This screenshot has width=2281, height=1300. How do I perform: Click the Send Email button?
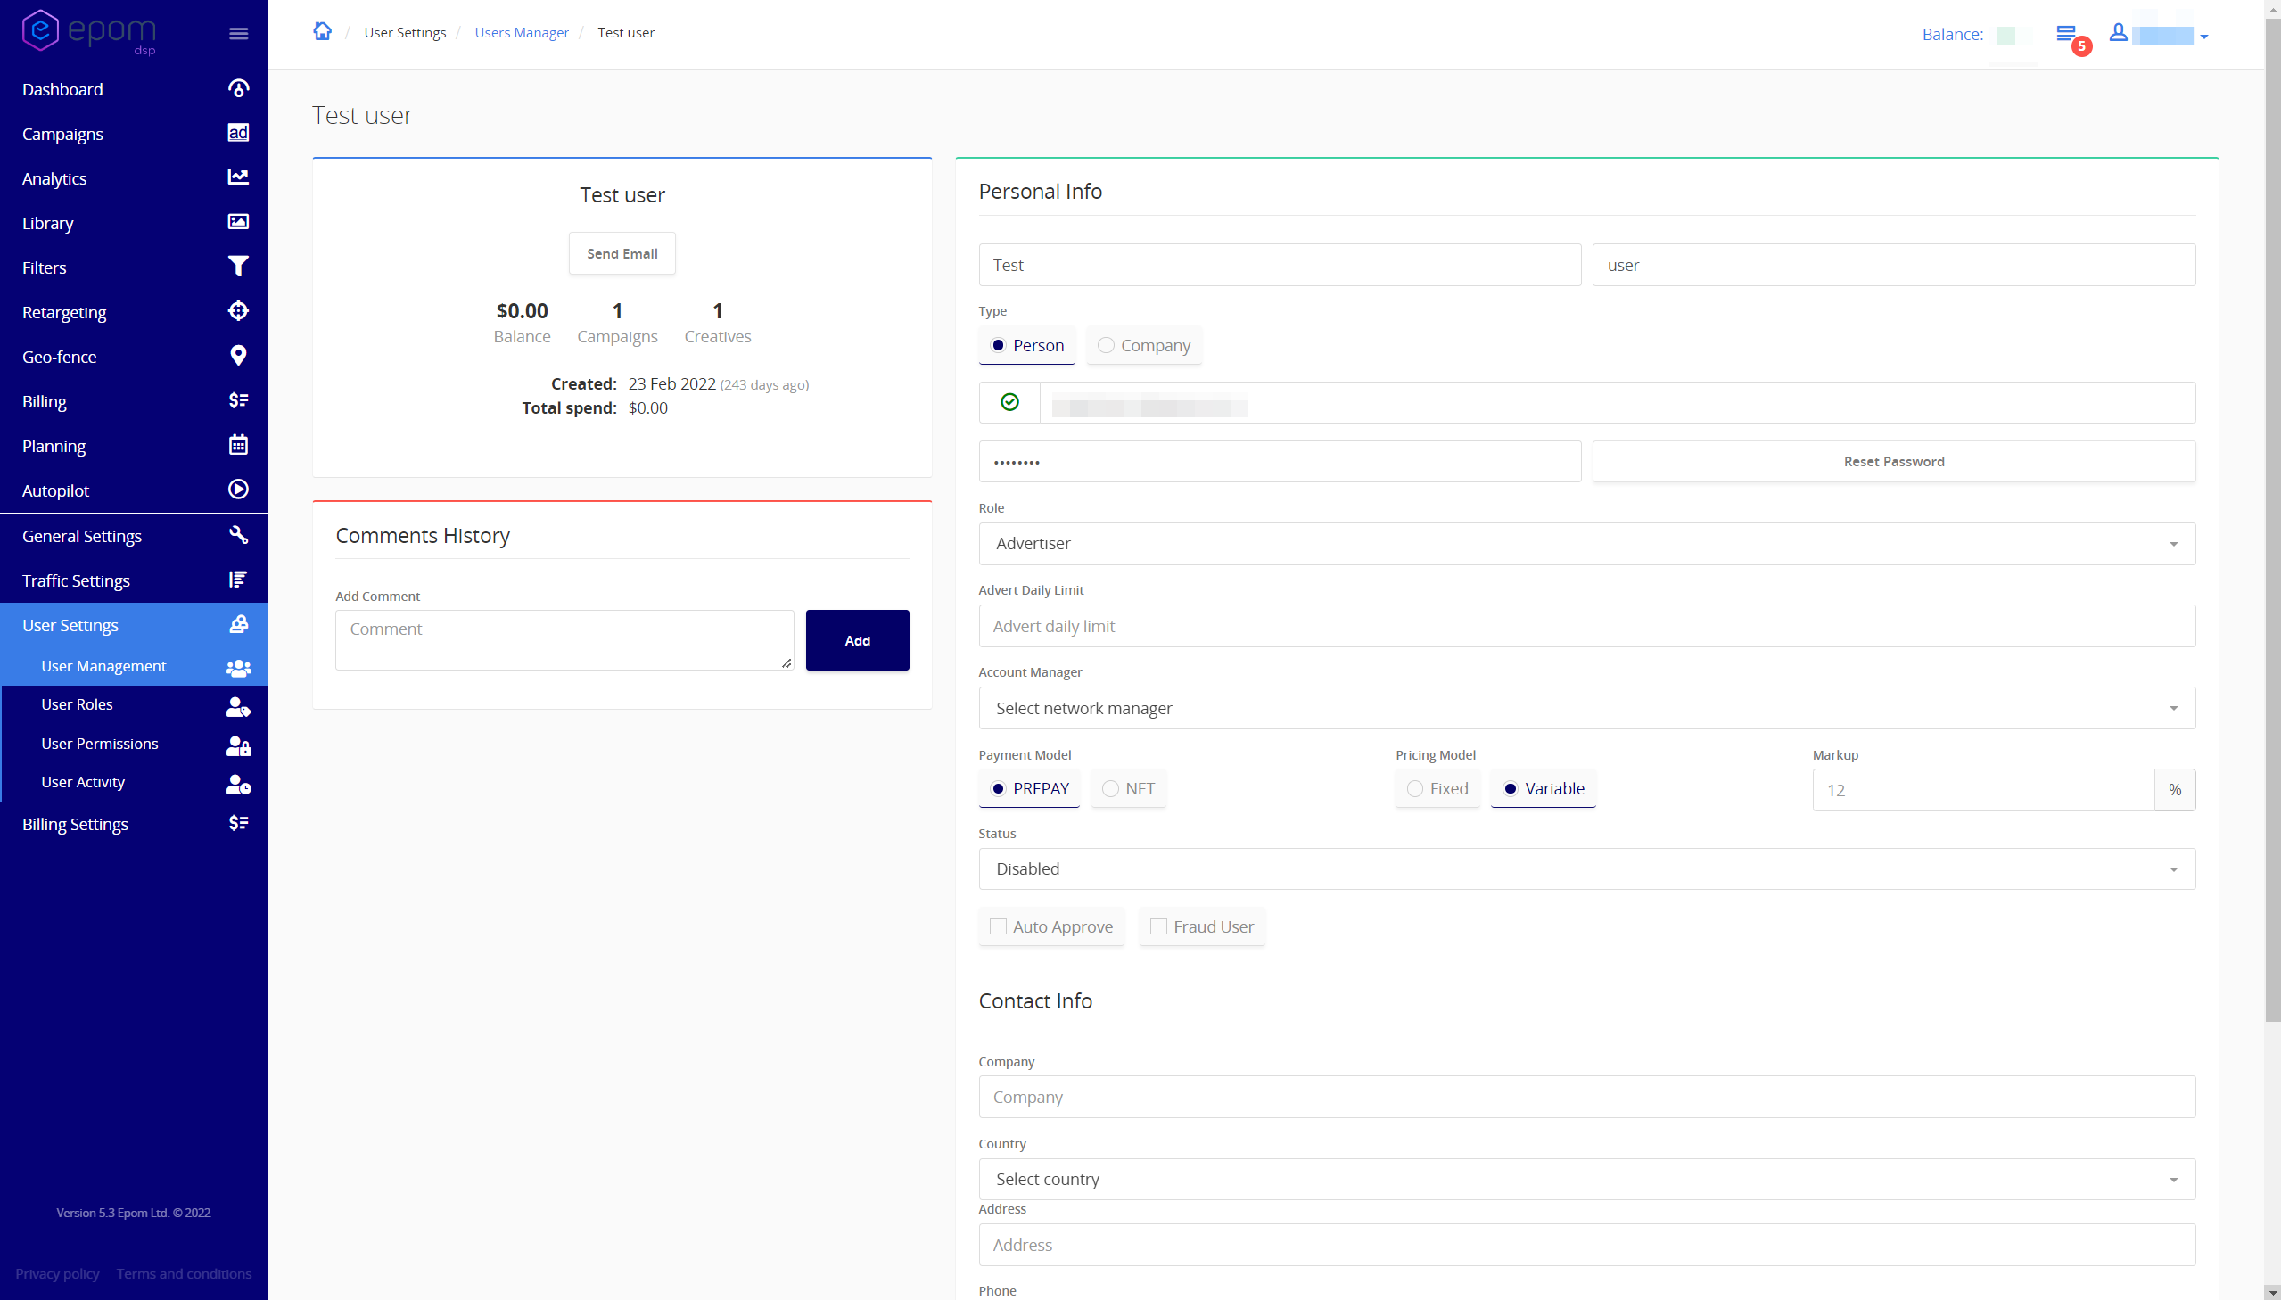[622, 253]
